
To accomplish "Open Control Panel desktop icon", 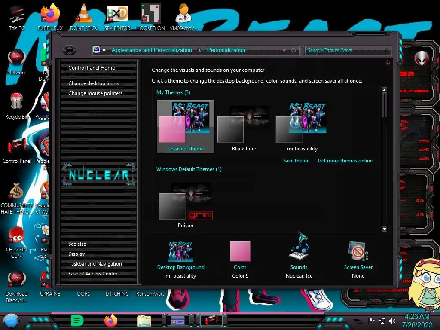I will coord(17,150).
